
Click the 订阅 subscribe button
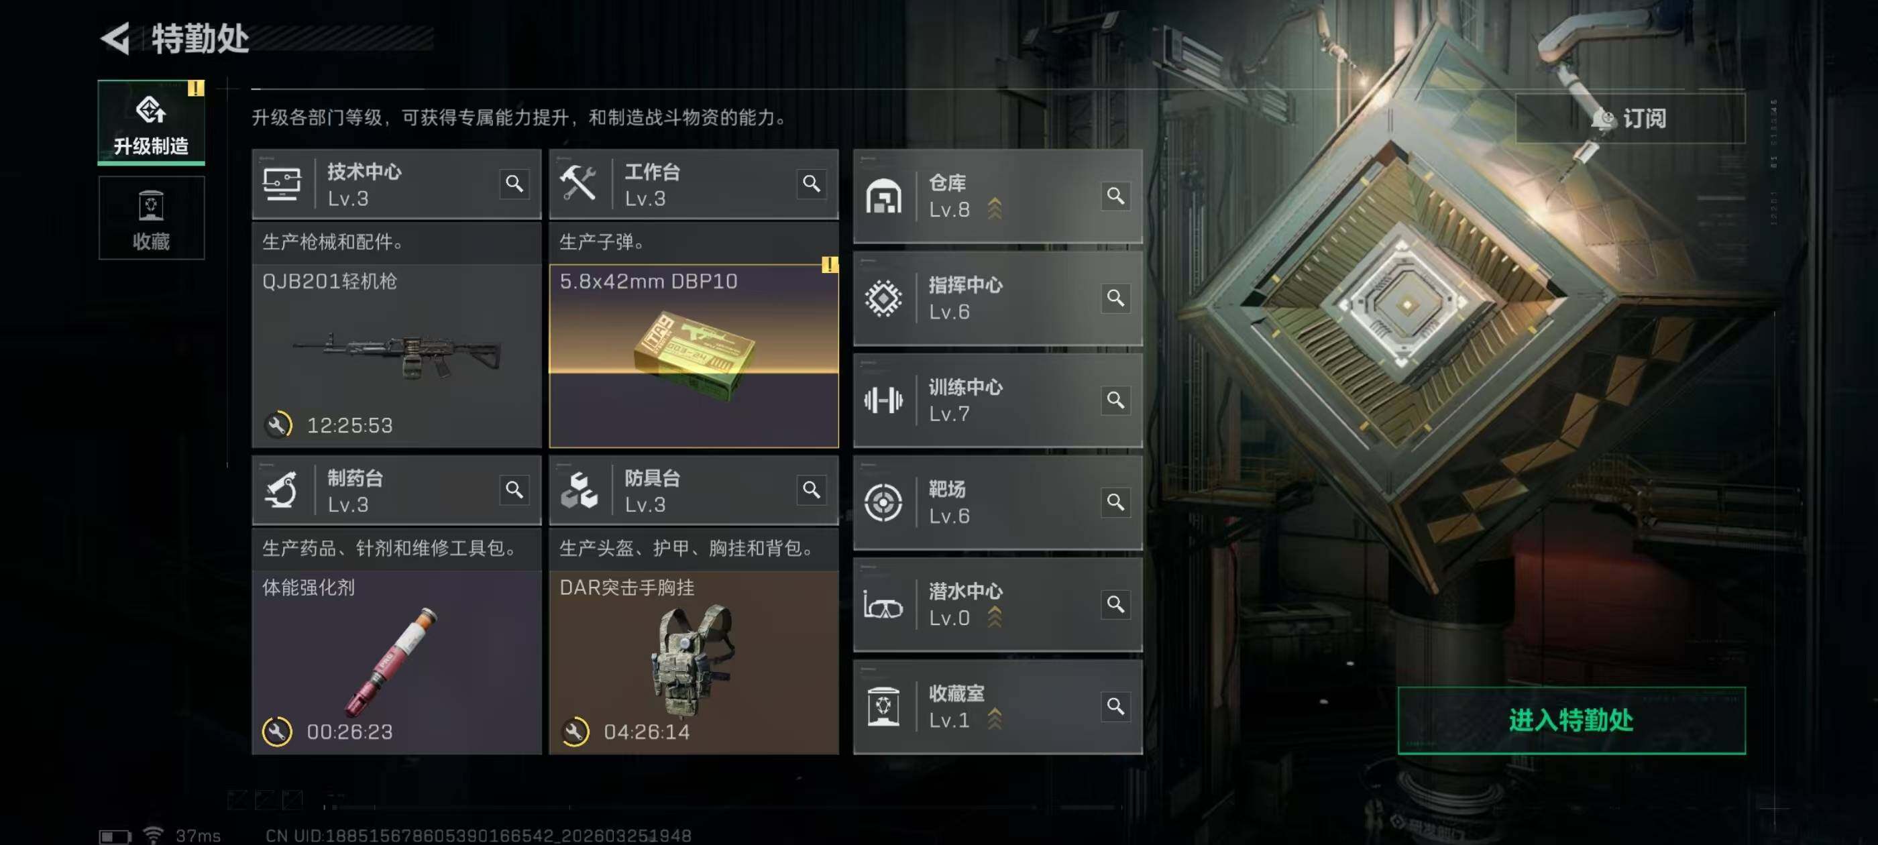(x=1630, y=118)
